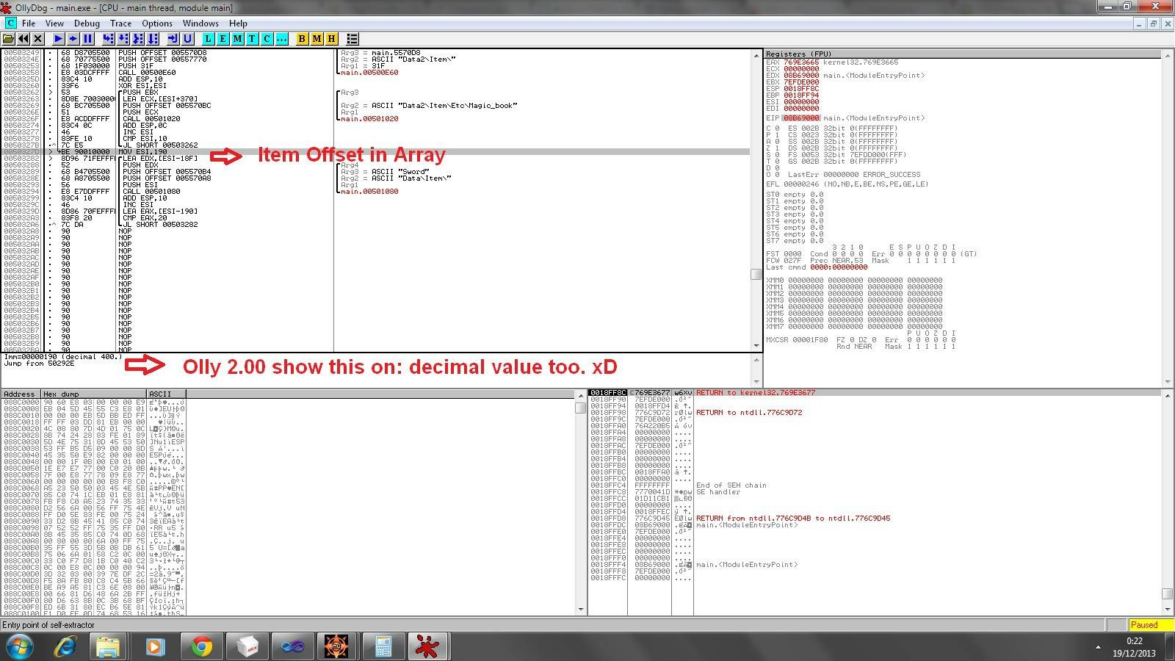This screenshot has height=661, width=1175.
Task: Click the Run thread arrow icon
Action: pyautogui.click(x=73, y=38)
